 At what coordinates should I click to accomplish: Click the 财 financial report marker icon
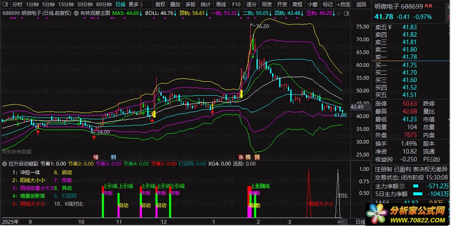pos(113,157)
